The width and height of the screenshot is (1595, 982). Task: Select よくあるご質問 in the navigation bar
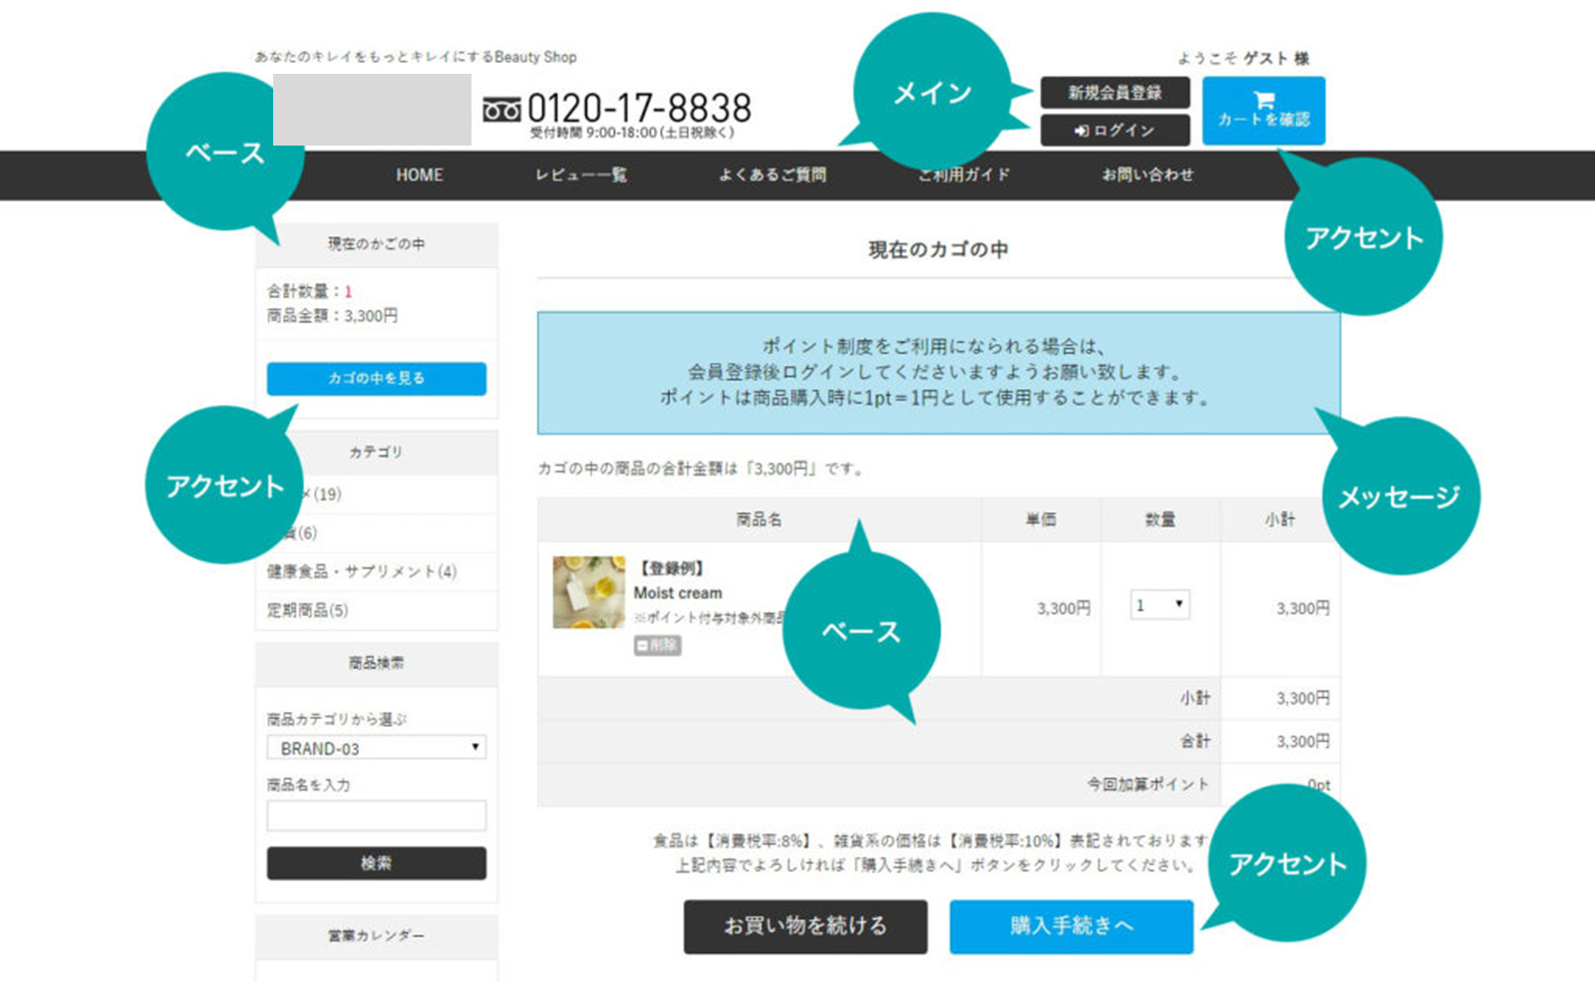[x=773, y=175]
